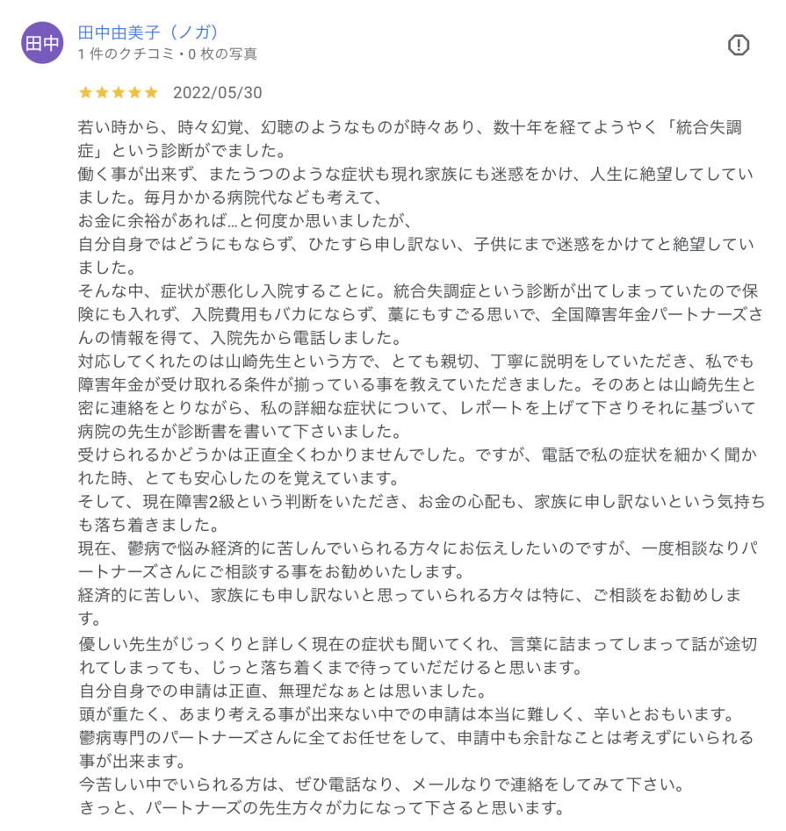Click the fourth star of the rating
The height and width of the screenshot is (831, 786).
click(x=134, y=93)
